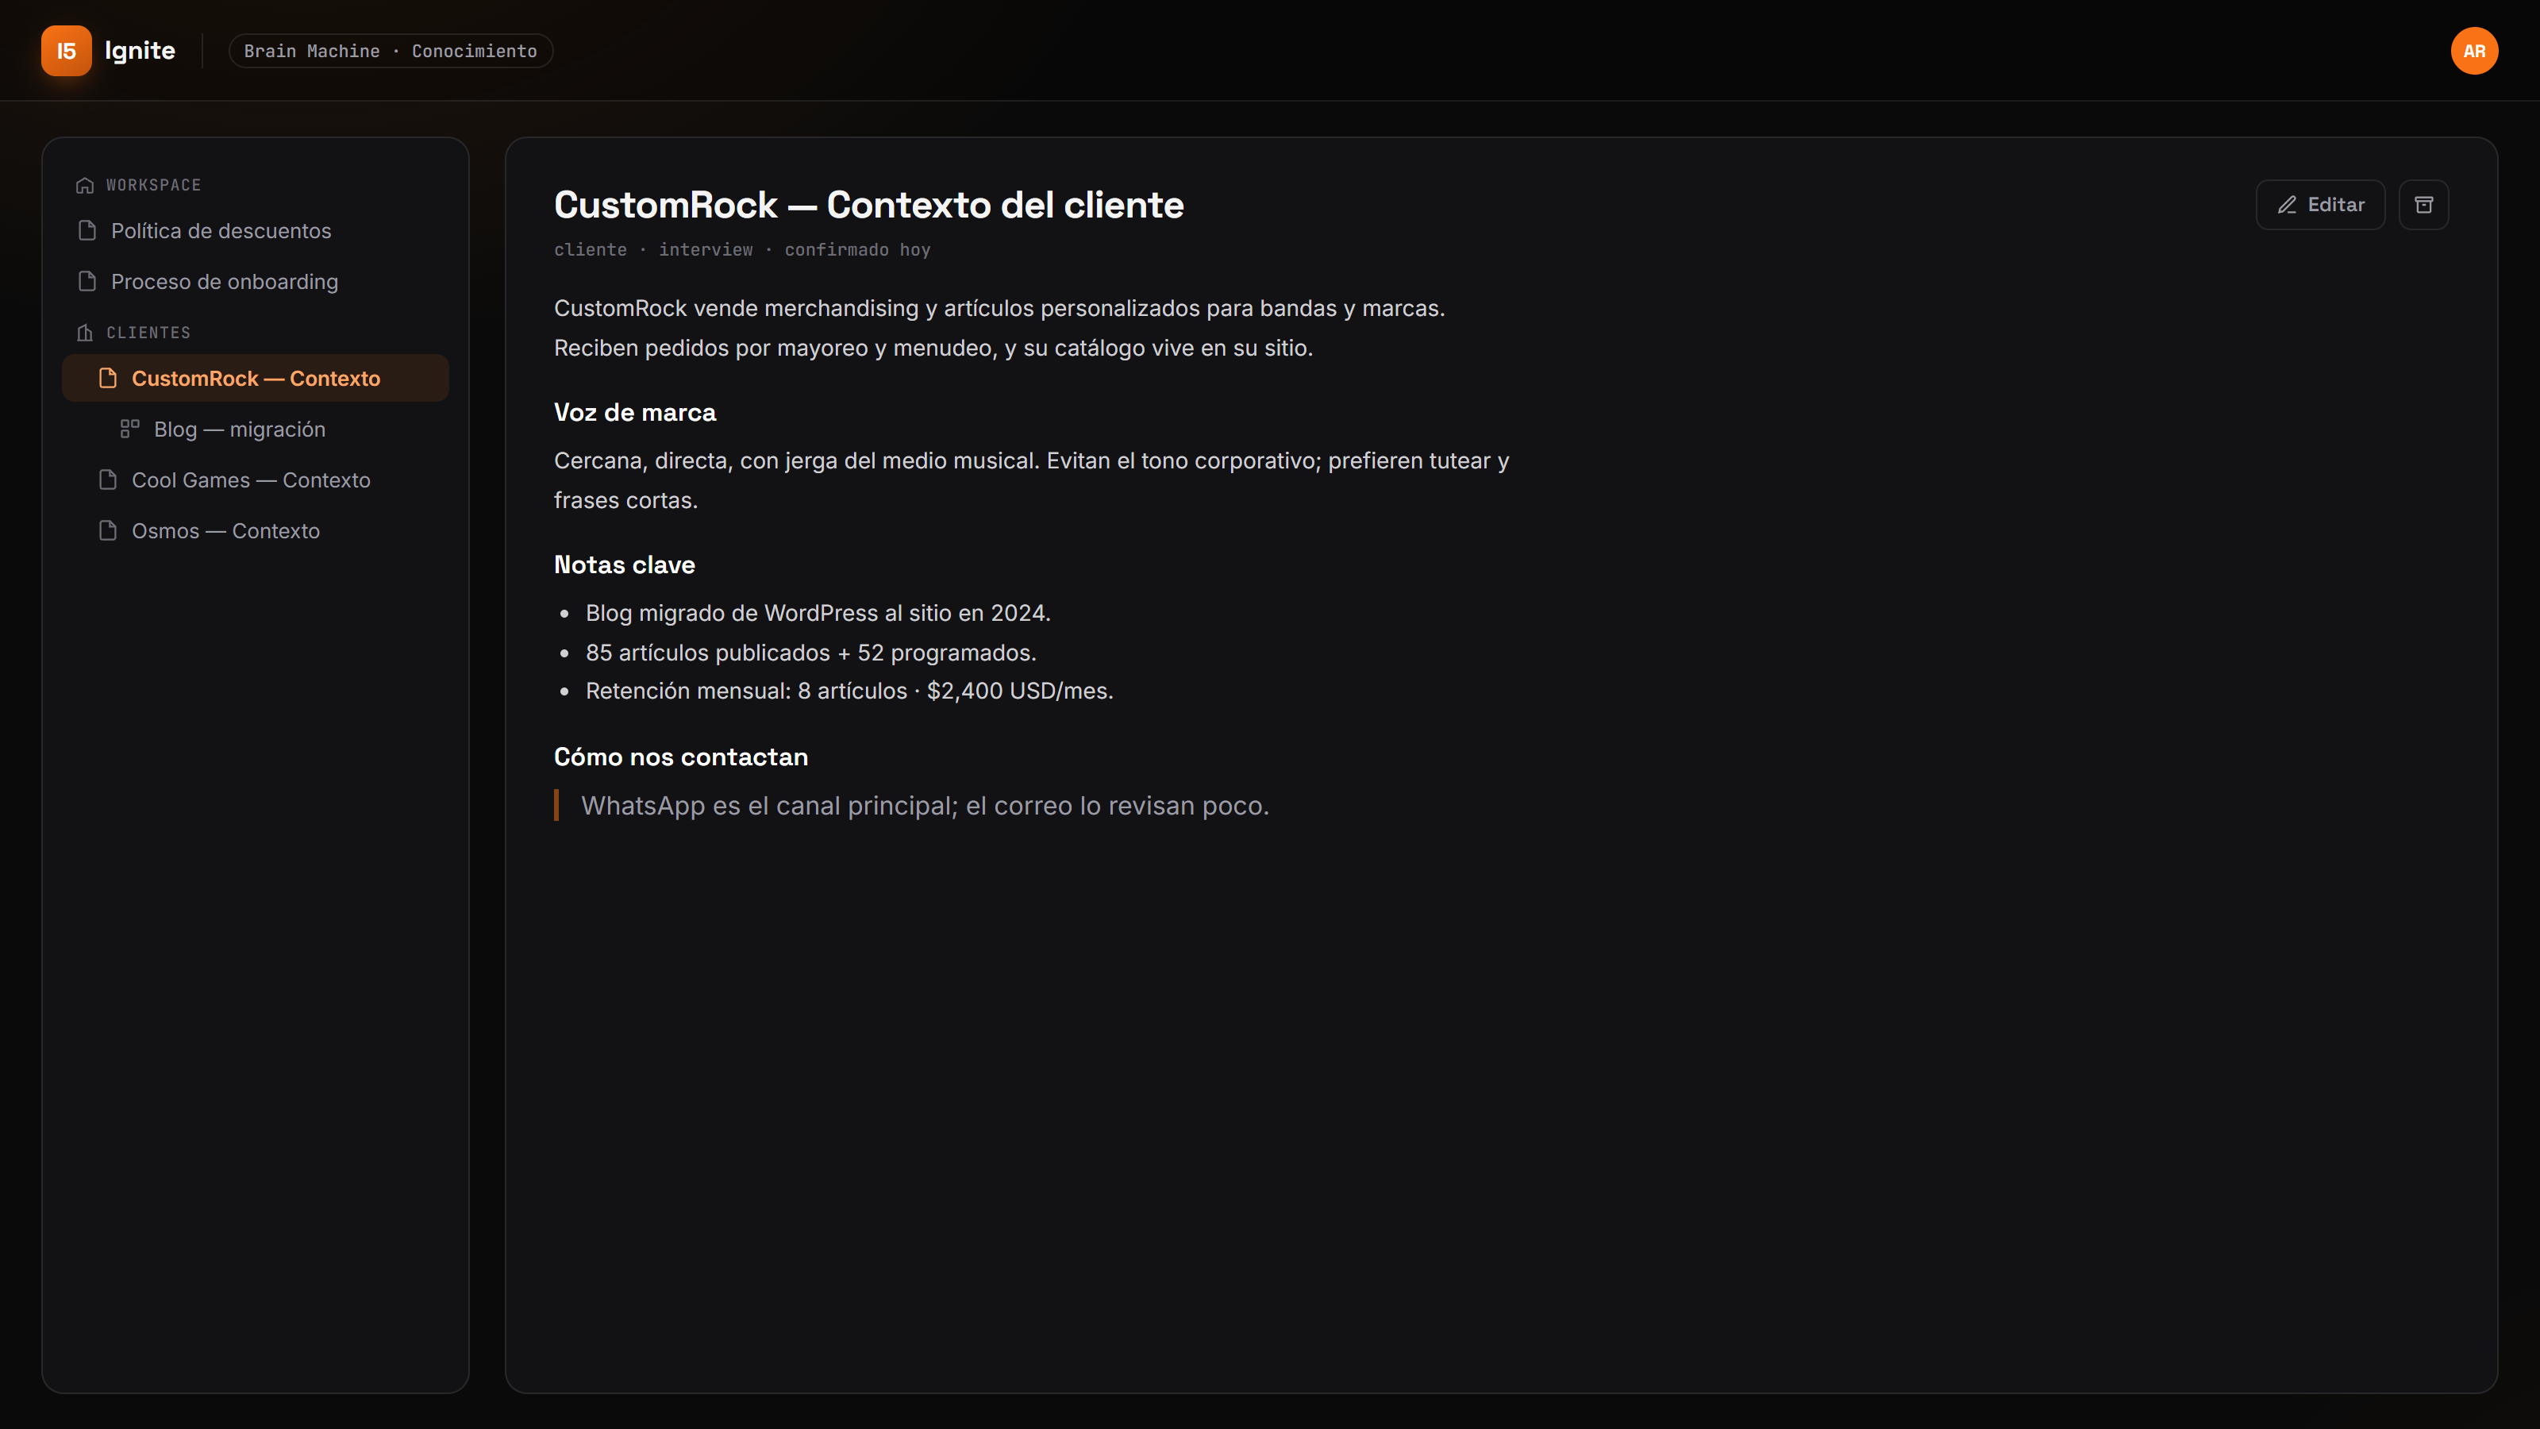Click the '85 artículos publicados + 52 programados' bullet
The height and width of the screenshot is (1429, 2540).
tap(810, 652)
